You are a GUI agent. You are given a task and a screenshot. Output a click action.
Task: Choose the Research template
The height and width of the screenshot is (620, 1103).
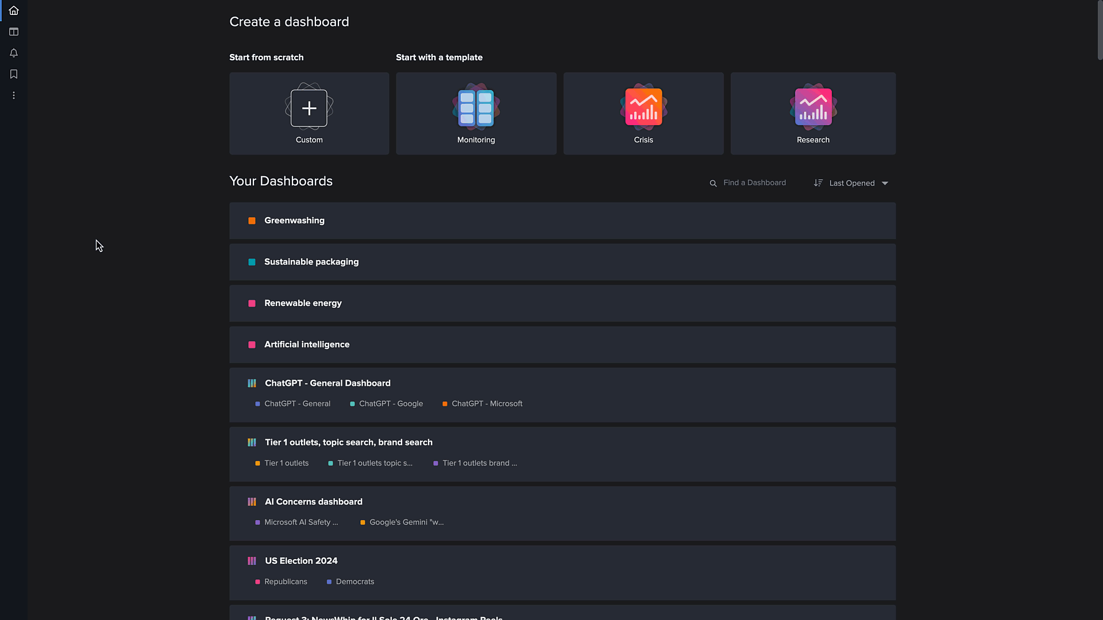click(812, 114)
